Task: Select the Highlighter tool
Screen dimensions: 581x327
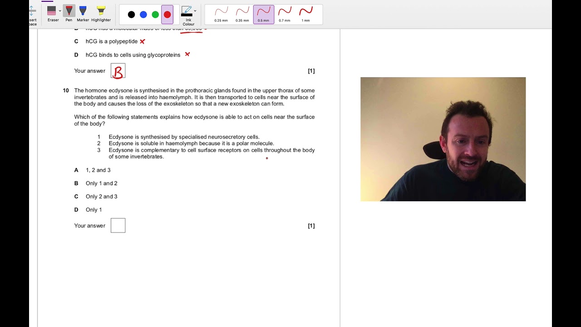Action: [101, 14]
